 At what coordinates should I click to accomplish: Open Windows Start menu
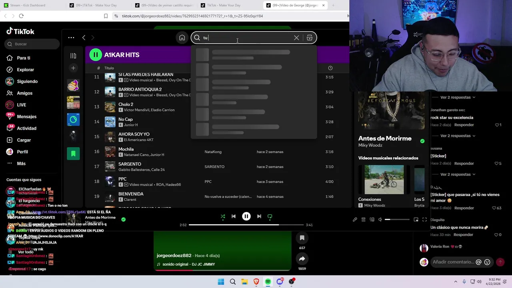[221, 282]
